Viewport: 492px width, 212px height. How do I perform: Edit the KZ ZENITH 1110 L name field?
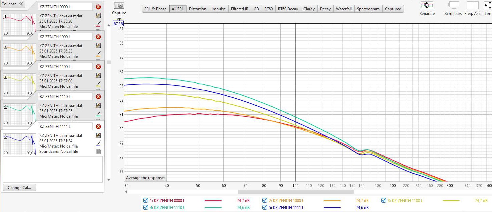(x=65, y=96)
